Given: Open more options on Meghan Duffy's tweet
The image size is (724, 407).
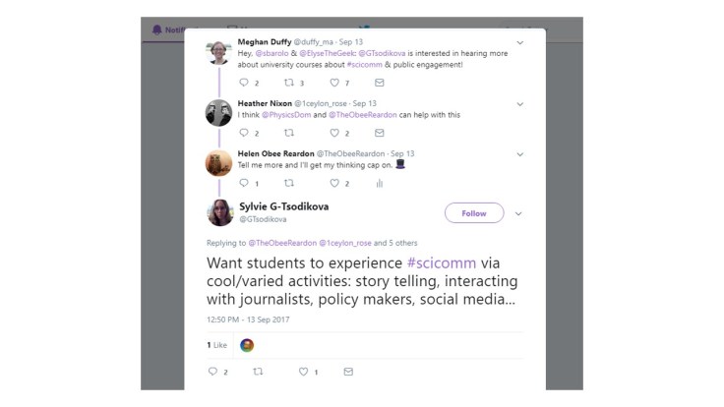Looking at the screenshot, I should click(519, 43).
